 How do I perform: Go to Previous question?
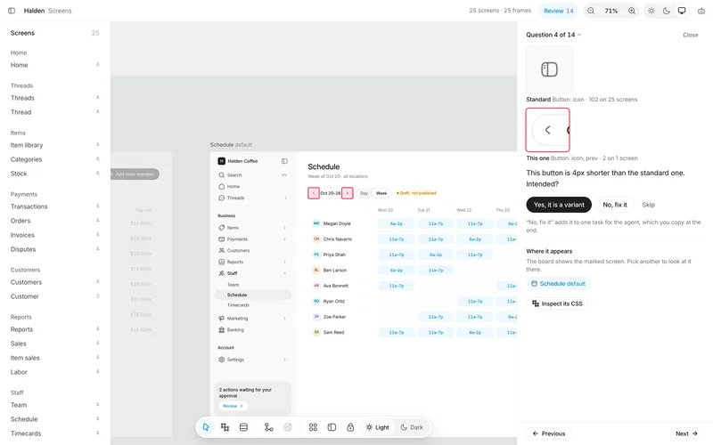click(548, 433)
